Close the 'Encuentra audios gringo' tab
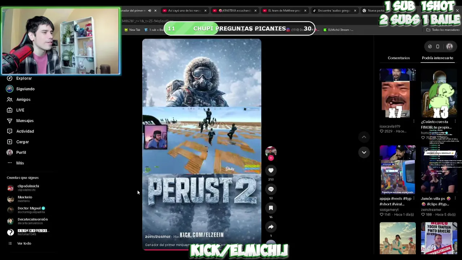 click(355, 10)
